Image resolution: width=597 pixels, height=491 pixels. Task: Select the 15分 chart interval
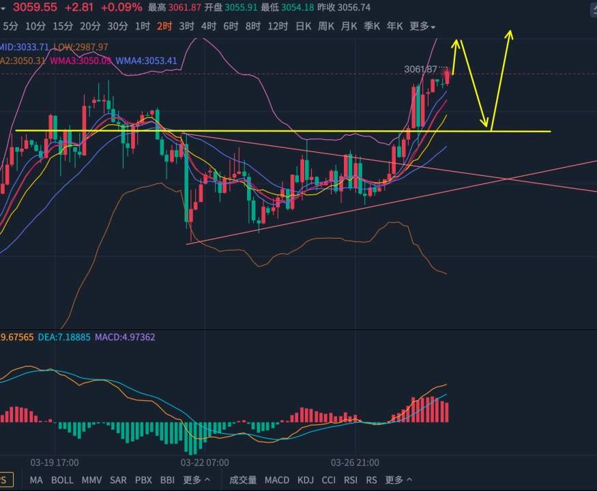(x=62, y=26)
